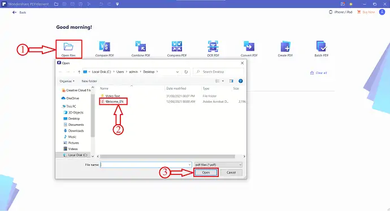Click the Open button in dialog
The image size is (390, 211).
(x=206, y=172)
